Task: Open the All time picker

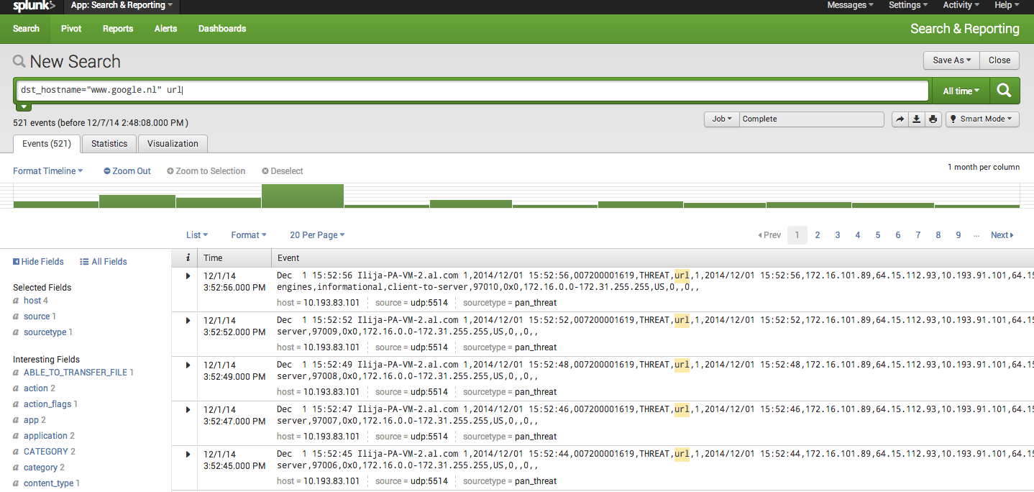Action: (x=961, y=90)
